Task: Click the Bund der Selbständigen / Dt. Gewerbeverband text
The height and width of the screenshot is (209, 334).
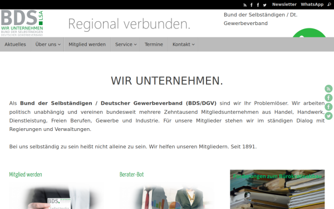Action: click(261, 19)
